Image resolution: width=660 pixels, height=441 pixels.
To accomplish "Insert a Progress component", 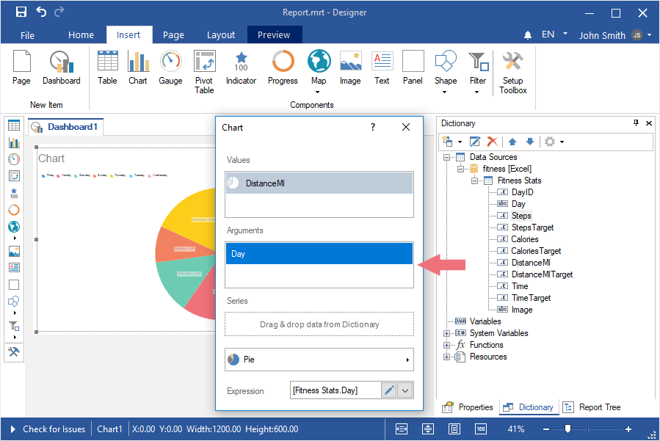I will (283, 68).
